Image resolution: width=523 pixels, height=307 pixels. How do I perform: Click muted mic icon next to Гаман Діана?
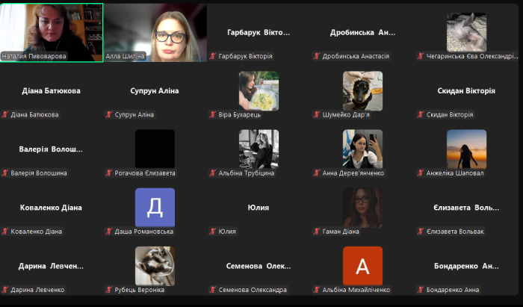[317, 232]
